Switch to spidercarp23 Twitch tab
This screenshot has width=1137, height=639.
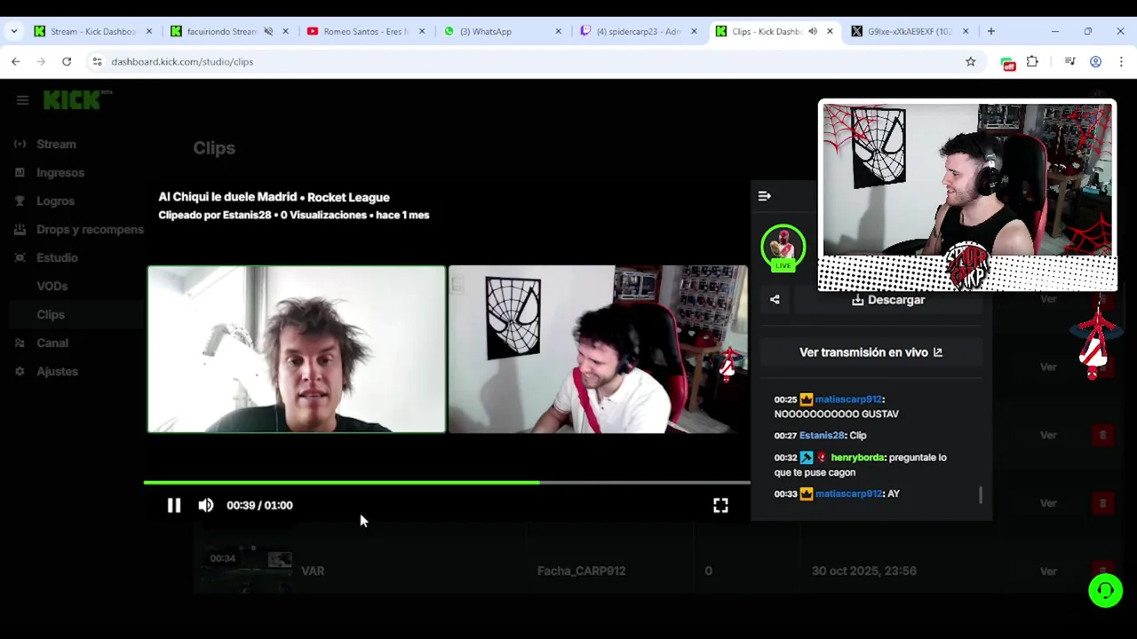pos(638,31)
